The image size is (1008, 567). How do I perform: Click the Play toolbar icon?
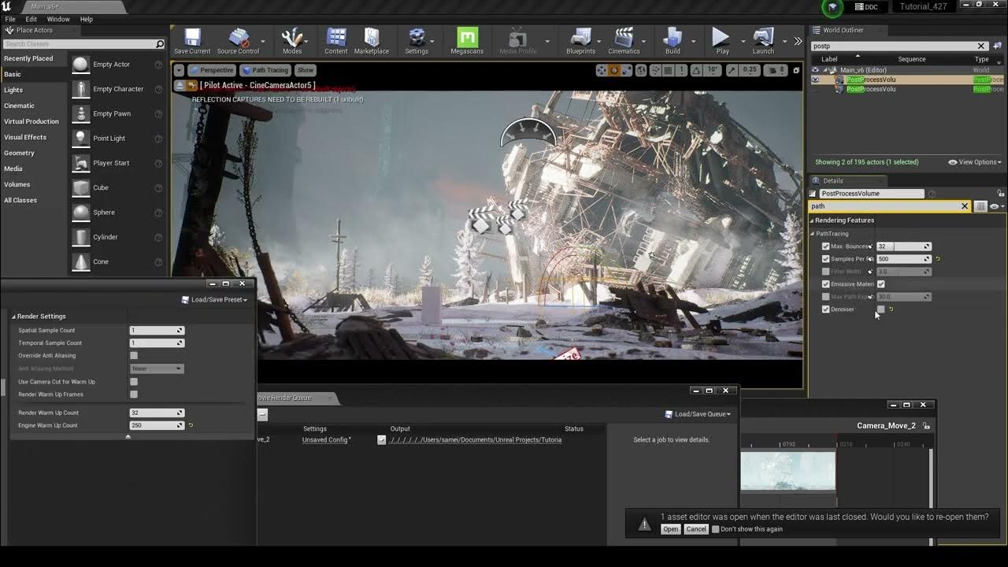pyautogui.click(x=721, y=41)
